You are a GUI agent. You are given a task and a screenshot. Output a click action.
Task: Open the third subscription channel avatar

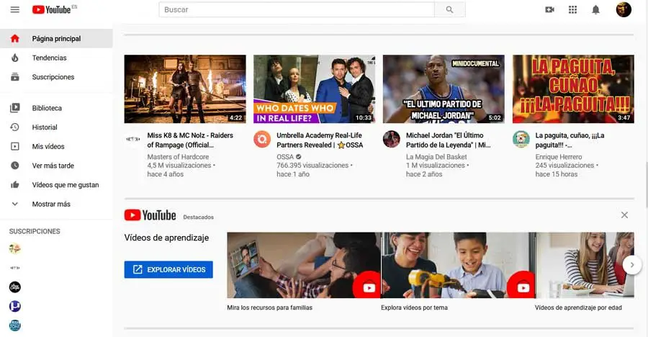(15, 287)
